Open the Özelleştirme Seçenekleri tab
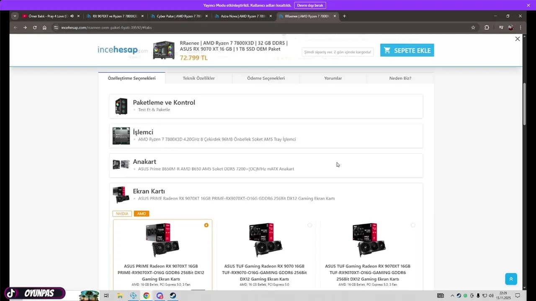 point(131,78)
